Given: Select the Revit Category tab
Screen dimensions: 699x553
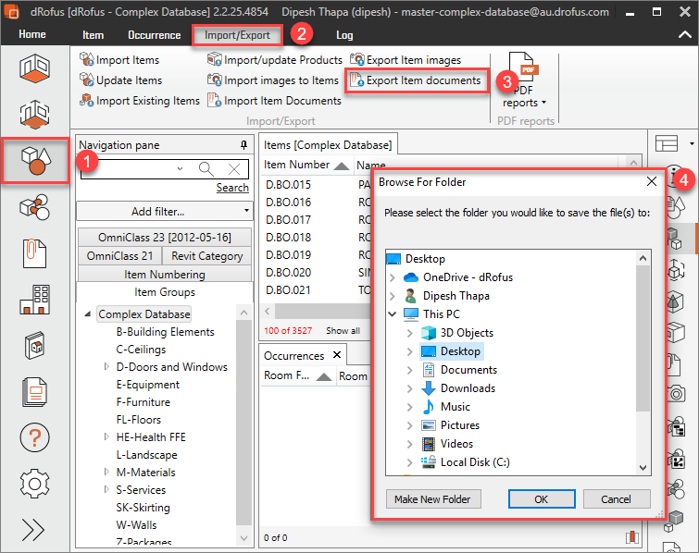Looking at the screenshot, I should click(206, 256).
